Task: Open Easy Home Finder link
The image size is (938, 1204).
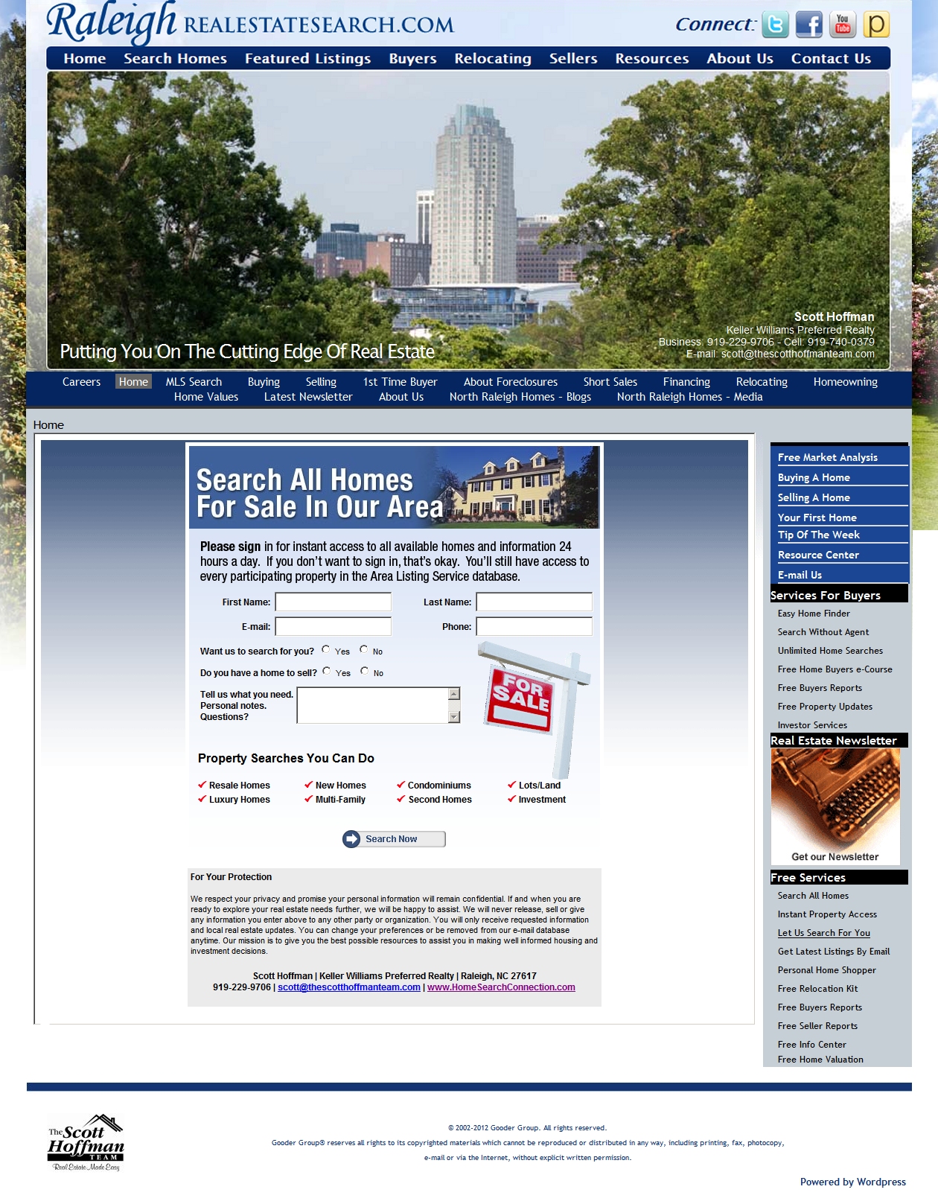Action: coord(814,614)
